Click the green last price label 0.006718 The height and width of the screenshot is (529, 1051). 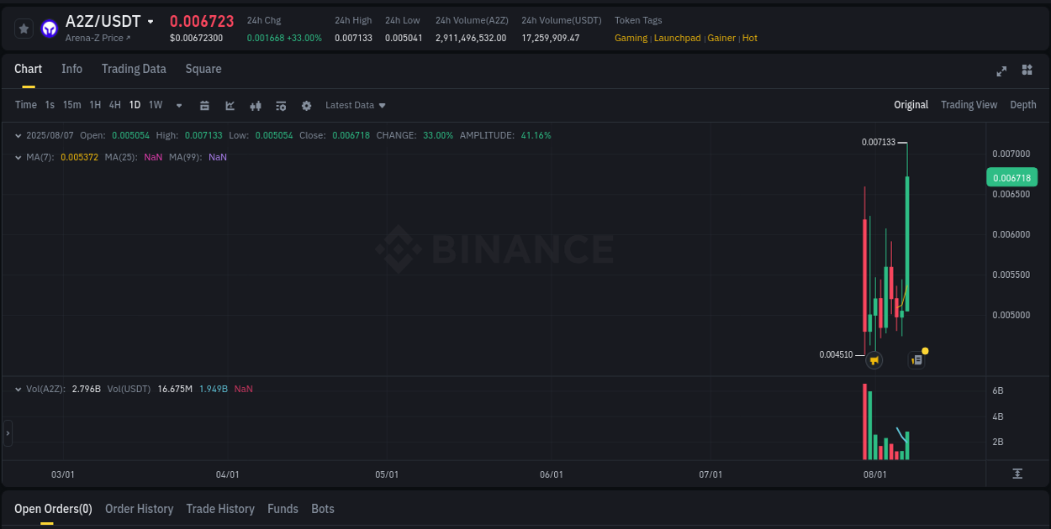(1011, 177)
